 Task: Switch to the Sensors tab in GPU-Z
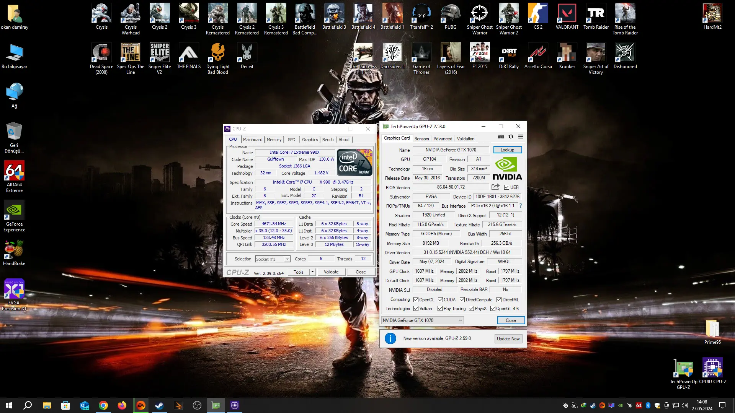pos(421,139)
